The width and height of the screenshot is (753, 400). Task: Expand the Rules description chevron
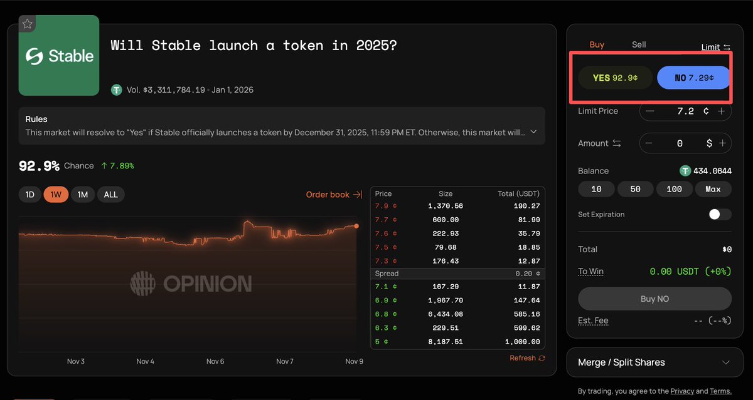[535, 131]
